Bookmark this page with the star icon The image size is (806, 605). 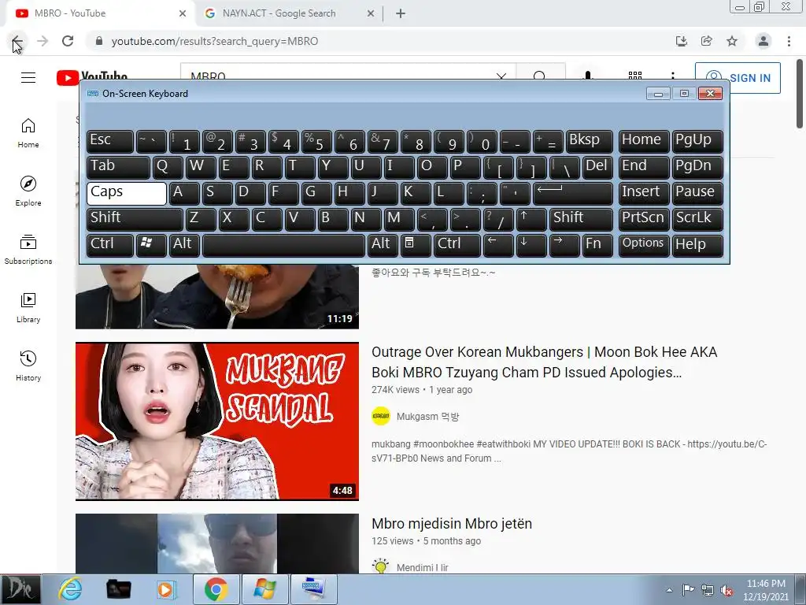pos(732,41)
